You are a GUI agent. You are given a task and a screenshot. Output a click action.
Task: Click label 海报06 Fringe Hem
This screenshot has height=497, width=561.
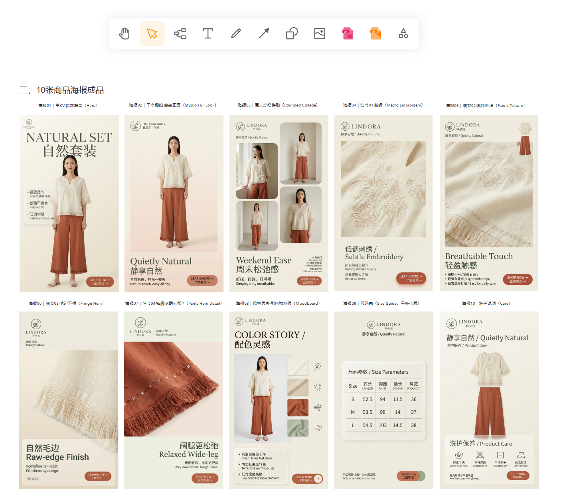(66, 304)
